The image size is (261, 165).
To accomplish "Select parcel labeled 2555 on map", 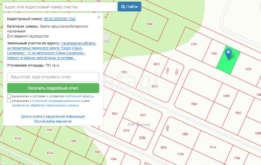I will click(126, 130).
